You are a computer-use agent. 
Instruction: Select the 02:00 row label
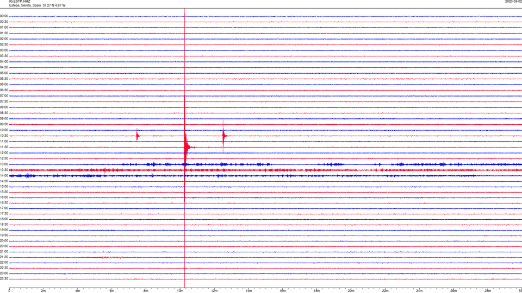coord(4,39)
